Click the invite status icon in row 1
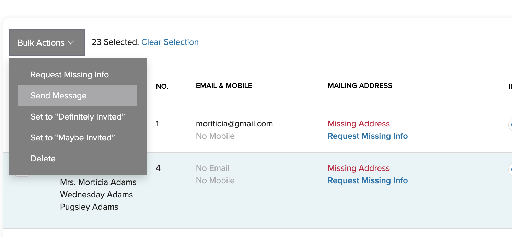Viewport: 512px width, 237px height. pos(510,124)
